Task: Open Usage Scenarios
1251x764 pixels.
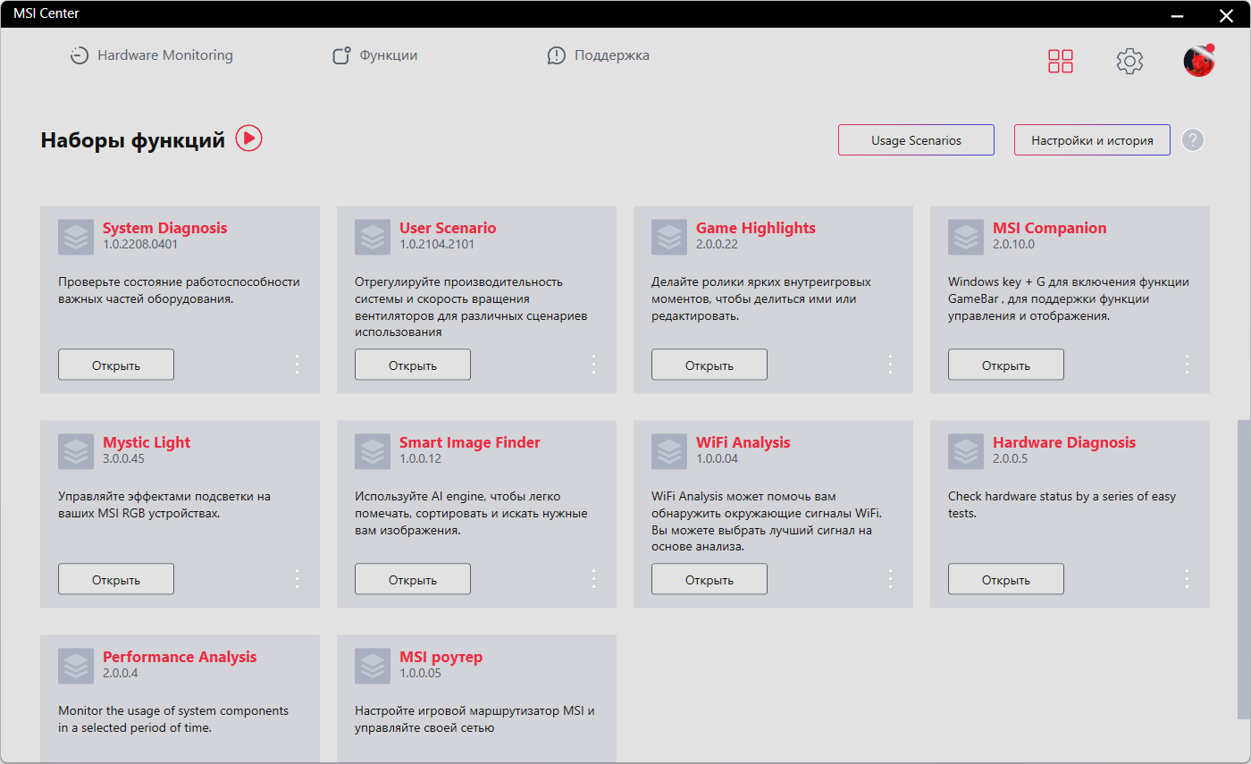Action: point(916,140)
